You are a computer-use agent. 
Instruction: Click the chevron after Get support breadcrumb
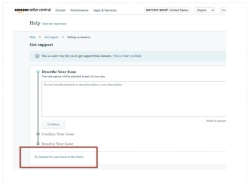click(x=63, y=37)
